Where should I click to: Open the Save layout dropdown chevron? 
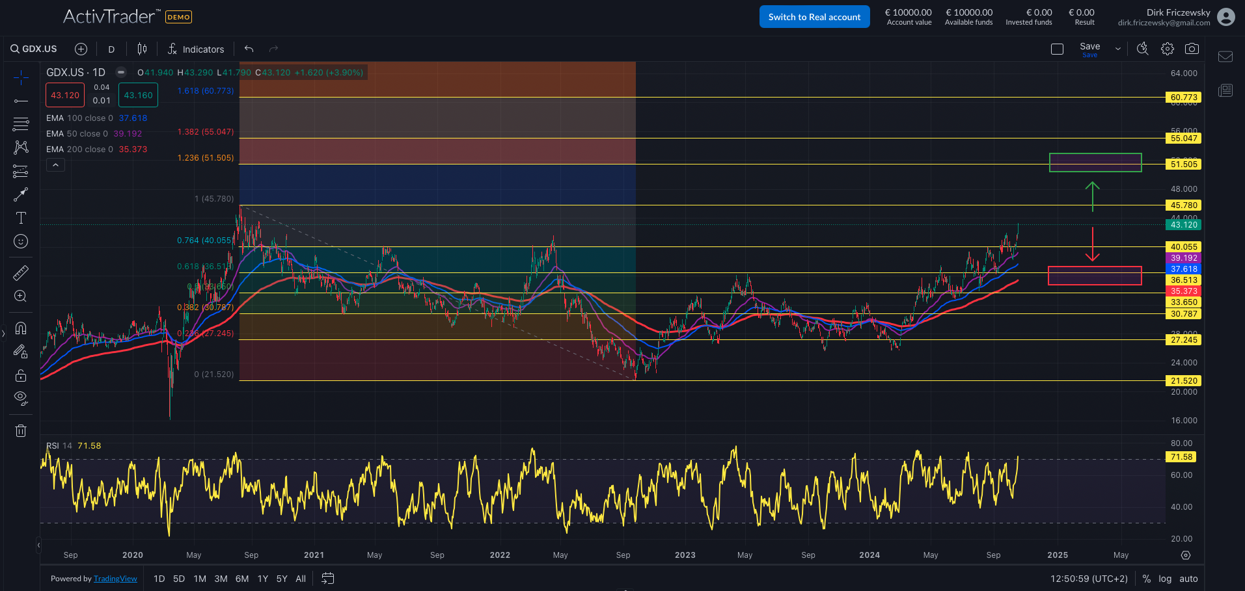click(x=1117, y=49)
